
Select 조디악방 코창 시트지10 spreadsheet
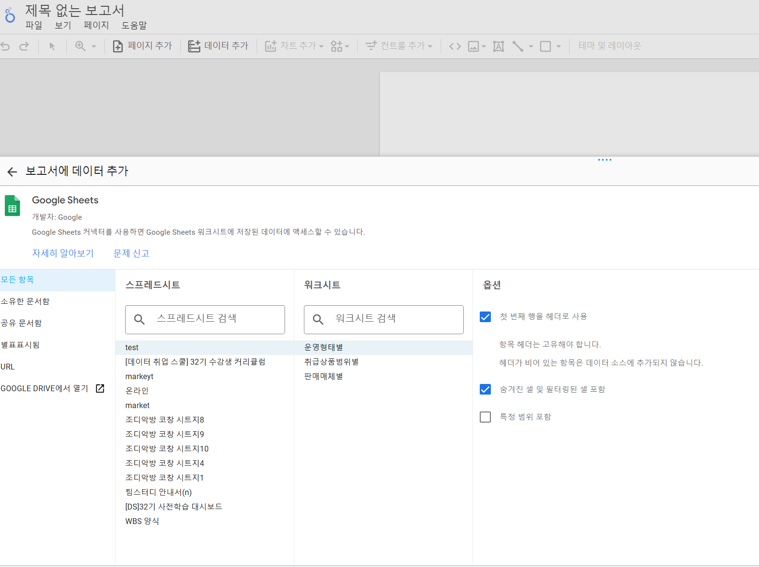[x=204, y=449]
